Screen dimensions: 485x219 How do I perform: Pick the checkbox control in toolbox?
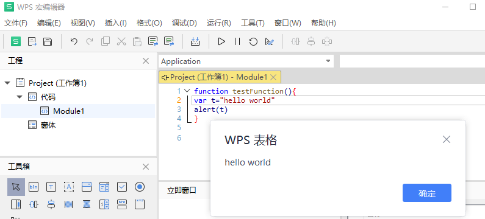122,187
